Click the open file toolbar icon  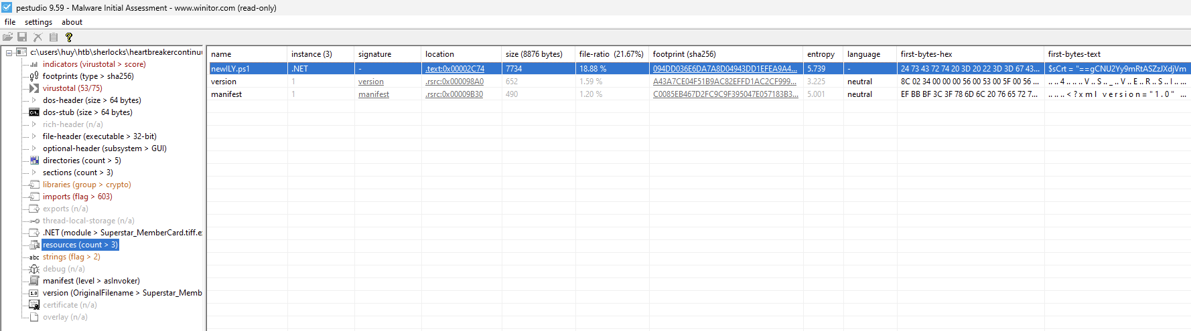point(7,37)
